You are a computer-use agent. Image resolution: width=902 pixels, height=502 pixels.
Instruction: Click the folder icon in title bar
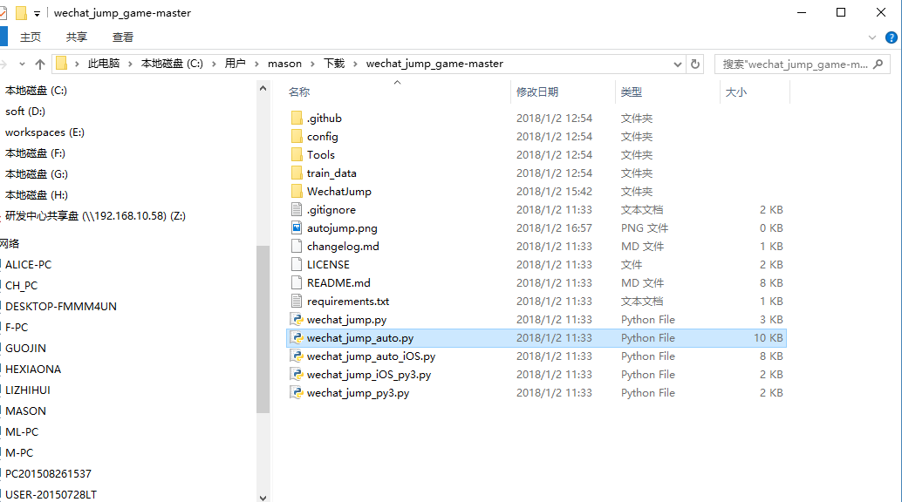pyautogui.click(x=21, y=13)
